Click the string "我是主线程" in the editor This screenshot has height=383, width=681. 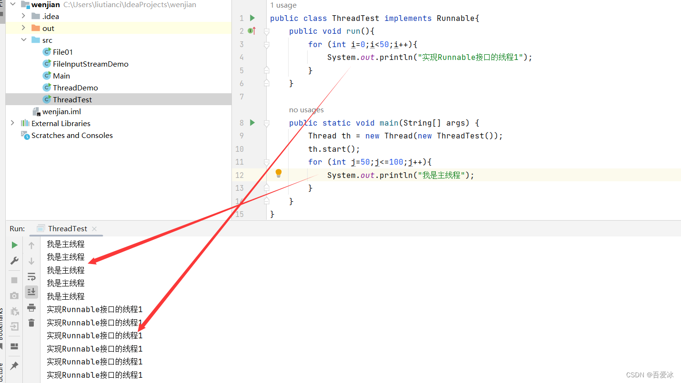pos(441,175)
